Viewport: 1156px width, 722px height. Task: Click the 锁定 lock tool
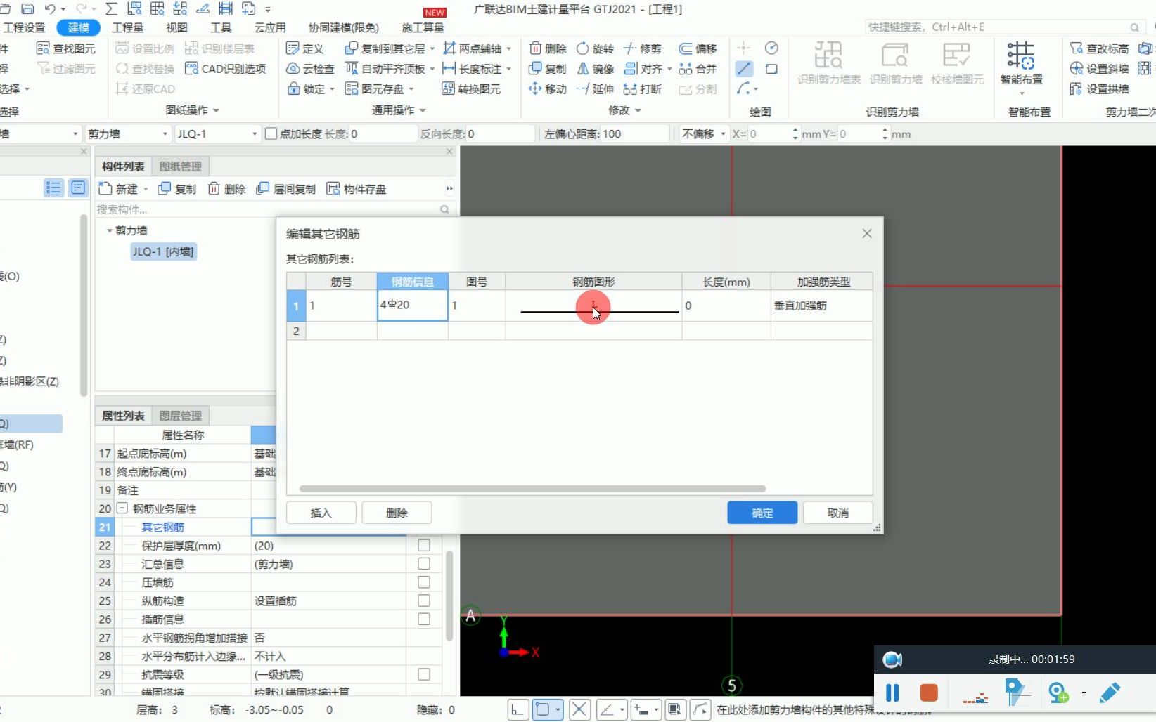coord(307,89)
